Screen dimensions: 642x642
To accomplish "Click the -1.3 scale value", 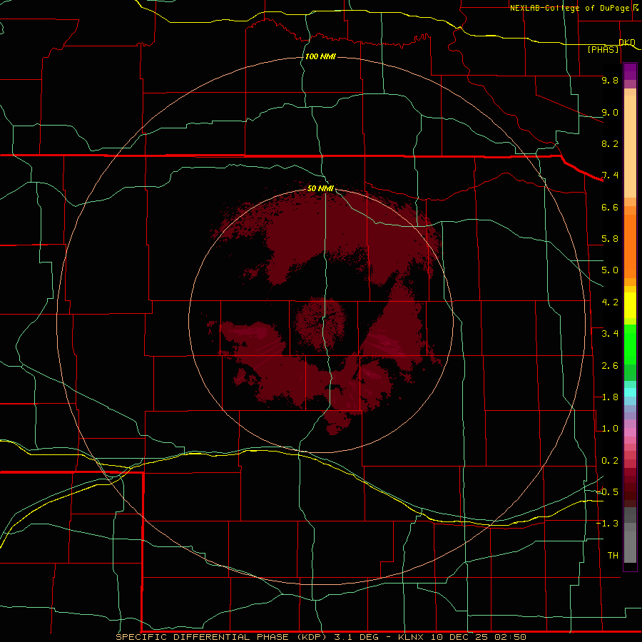I will click(608, 524).
